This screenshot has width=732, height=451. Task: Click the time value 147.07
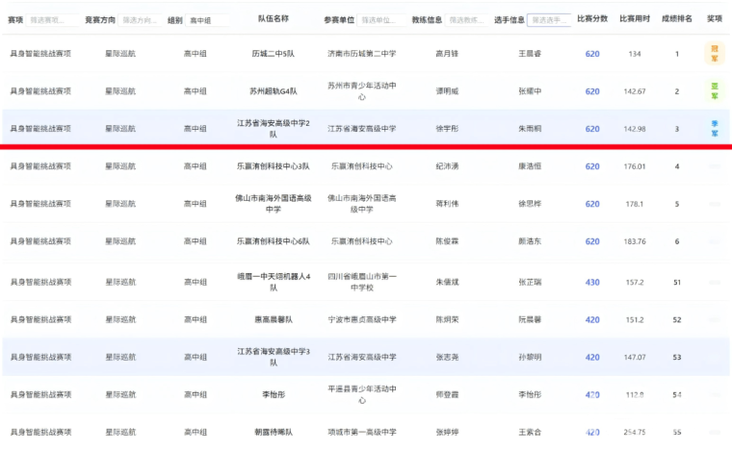coord(635,357)
